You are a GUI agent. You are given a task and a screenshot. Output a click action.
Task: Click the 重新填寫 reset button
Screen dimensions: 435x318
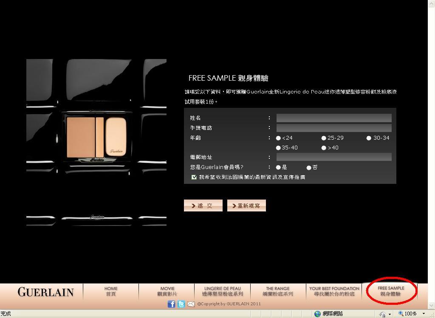click(x=246, y=205)
